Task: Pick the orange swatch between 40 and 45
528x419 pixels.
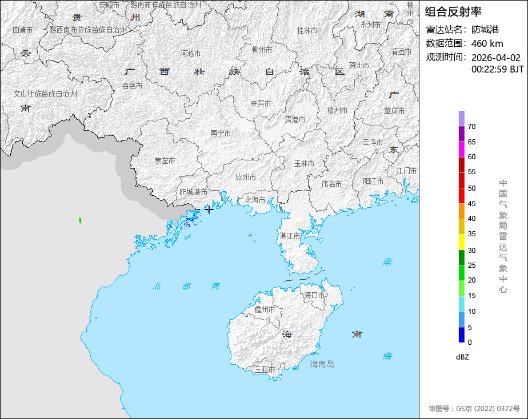Action: click(x=461, y=211)
